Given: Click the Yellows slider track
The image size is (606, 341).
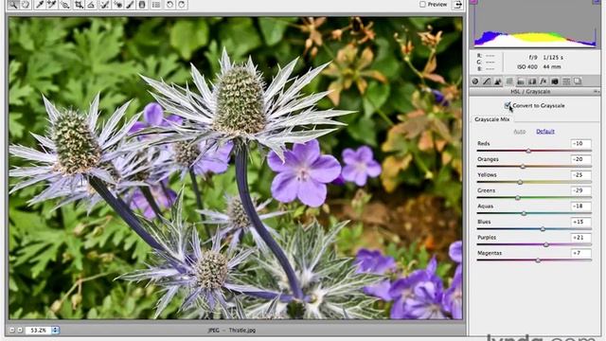Looking at the screenshot, I should coord(534,182).
